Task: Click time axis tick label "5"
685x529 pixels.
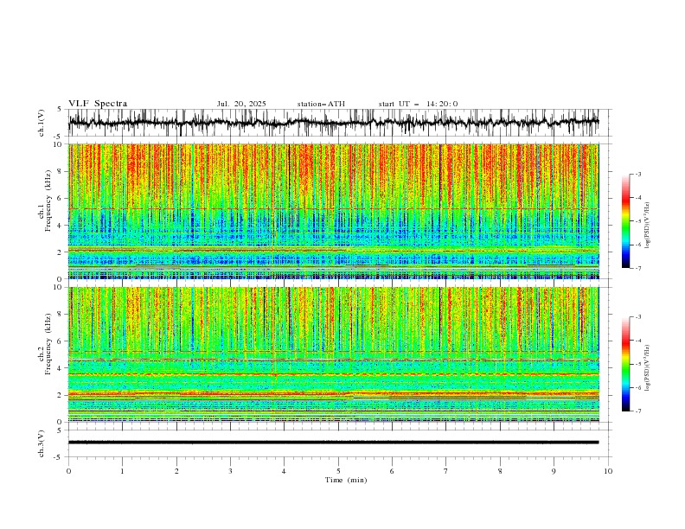Action: click(338, 471)
